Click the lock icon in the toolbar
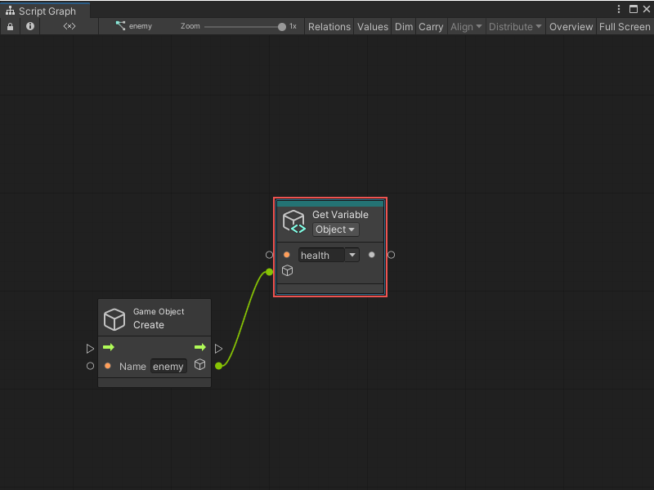Viewport: 654px width, 490px height. click(10, 26)
